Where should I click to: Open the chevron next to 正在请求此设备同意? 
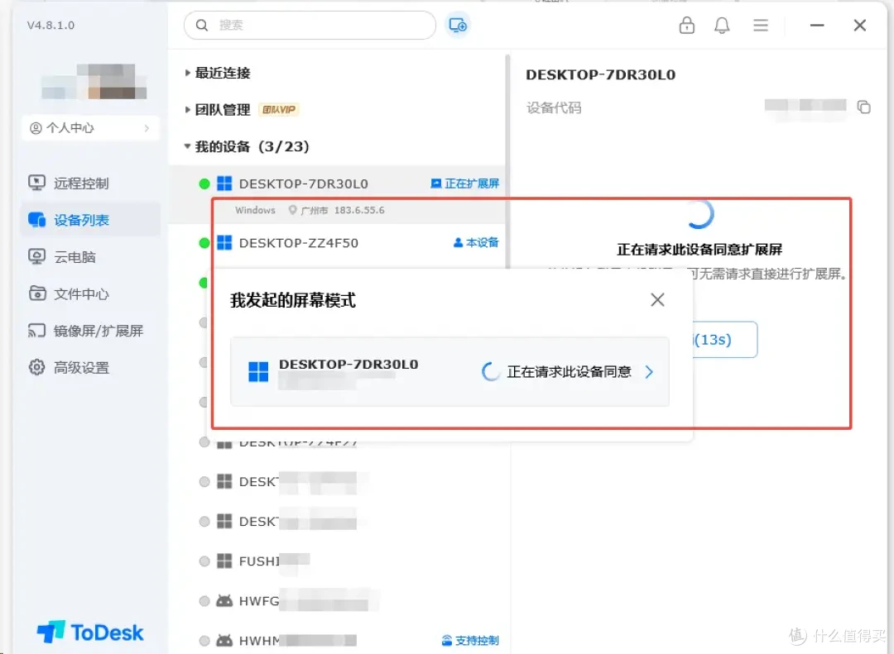point(649,372)
